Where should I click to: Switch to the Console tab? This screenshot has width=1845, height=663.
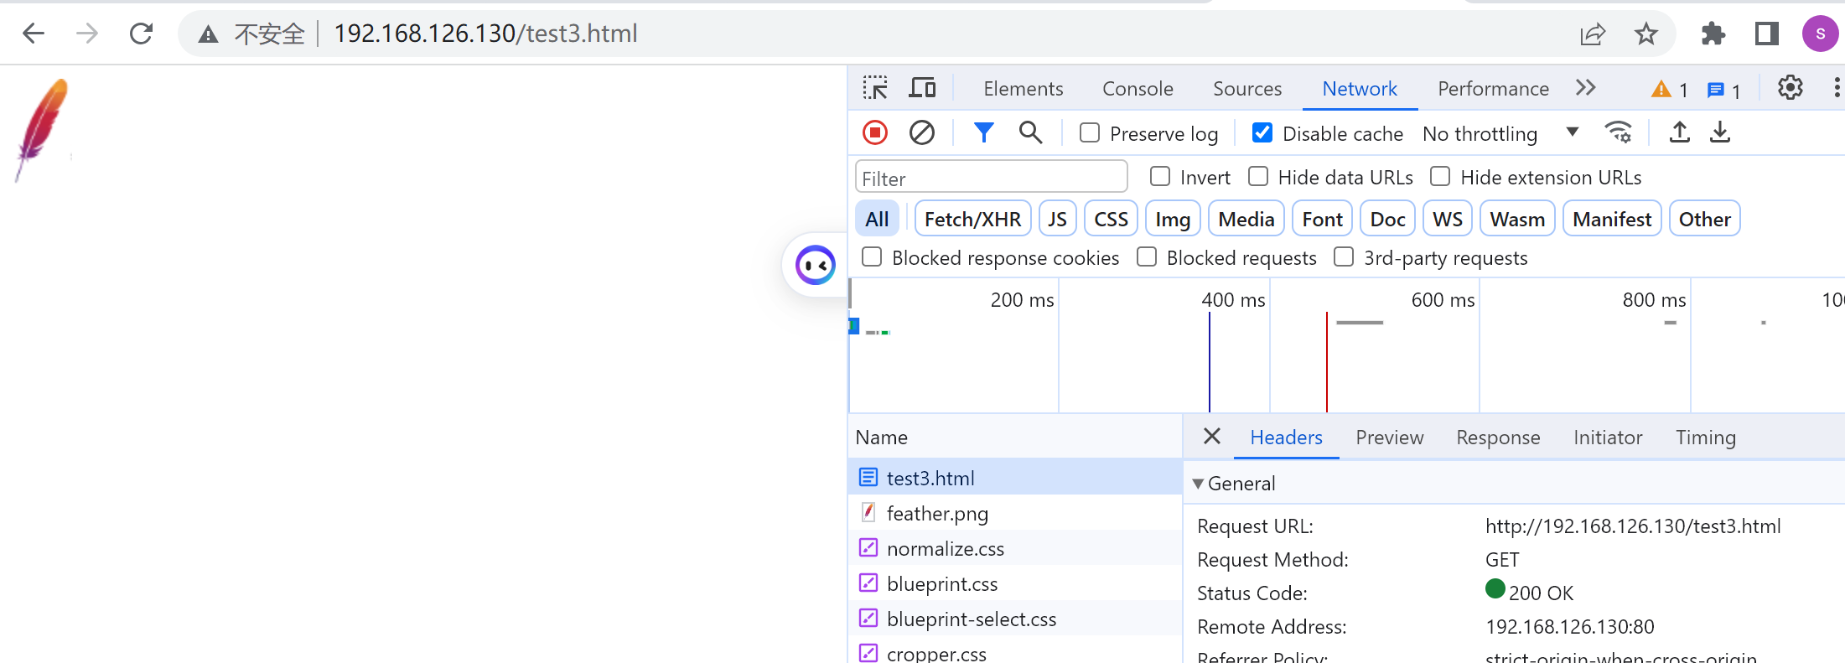(x=1138, y=89)
